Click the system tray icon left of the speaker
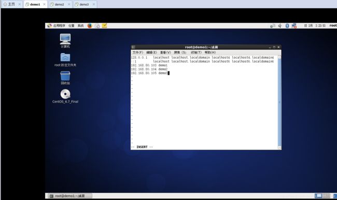 [x=273, y=26]
